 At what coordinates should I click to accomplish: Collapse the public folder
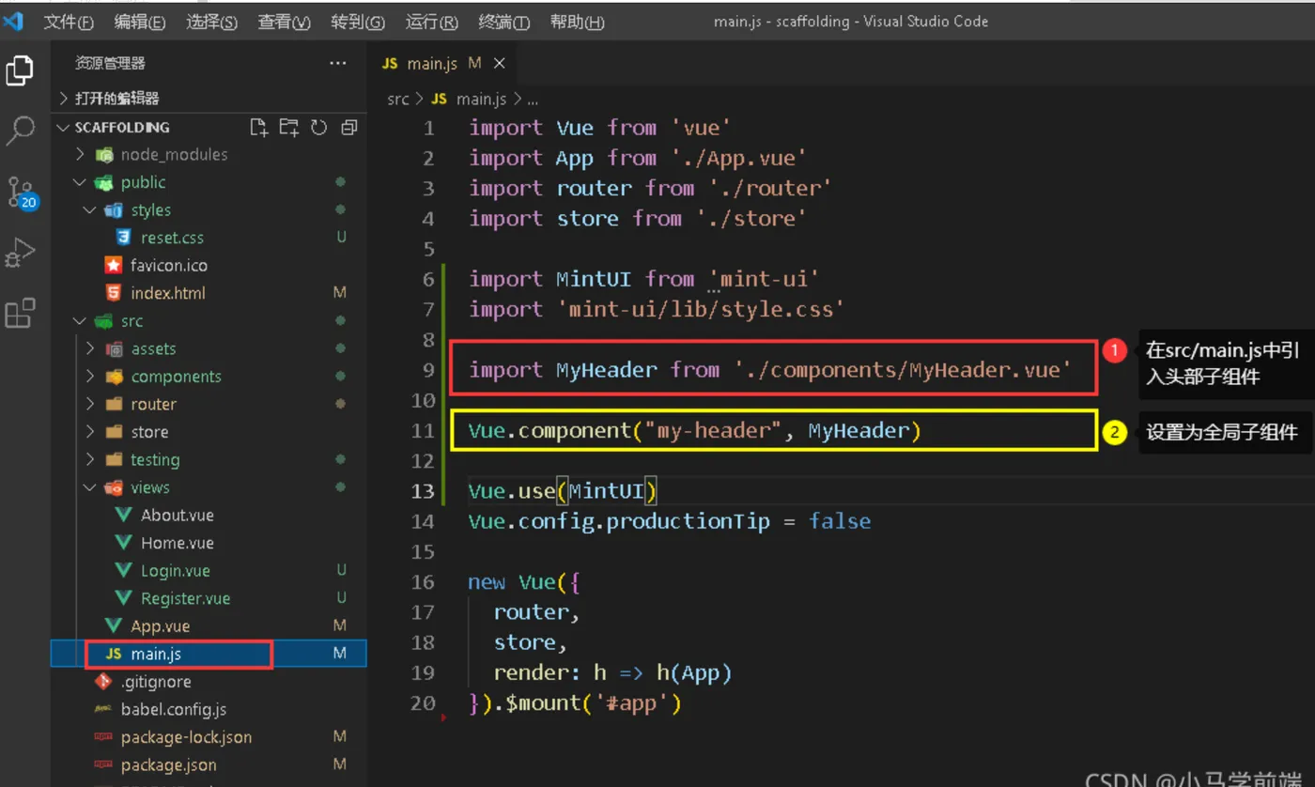[80, 182]
